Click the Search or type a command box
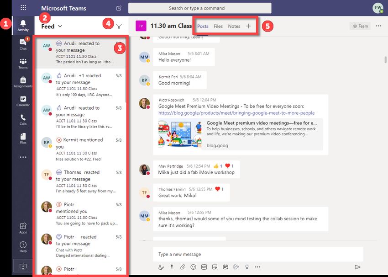 pos(199,8)
